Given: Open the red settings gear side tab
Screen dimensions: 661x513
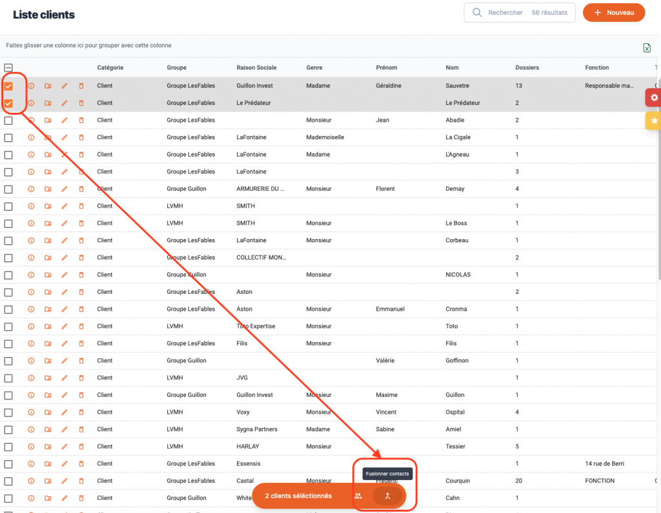Looking at the screenshot, I should pyautogui.click(x=654, y=97).
